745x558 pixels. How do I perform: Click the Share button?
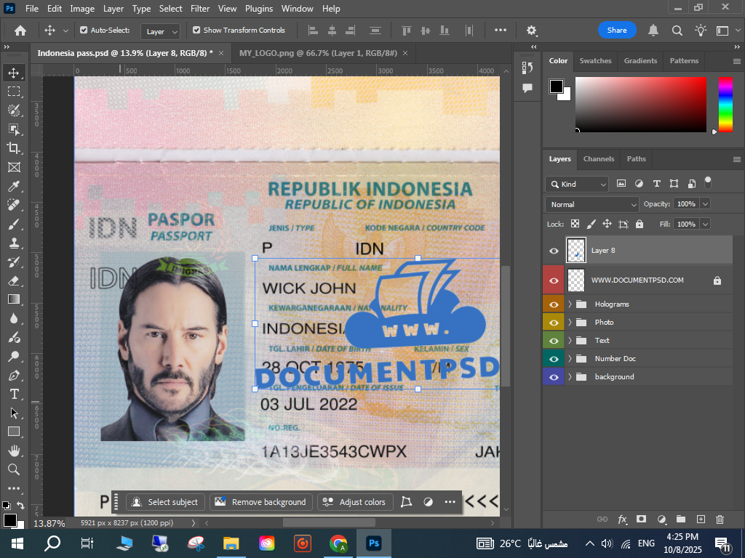click(617, 31)
